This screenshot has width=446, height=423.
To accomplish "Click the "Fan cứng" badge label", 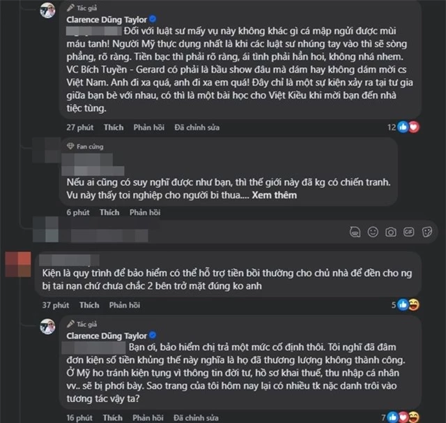I will pos(90,146).
